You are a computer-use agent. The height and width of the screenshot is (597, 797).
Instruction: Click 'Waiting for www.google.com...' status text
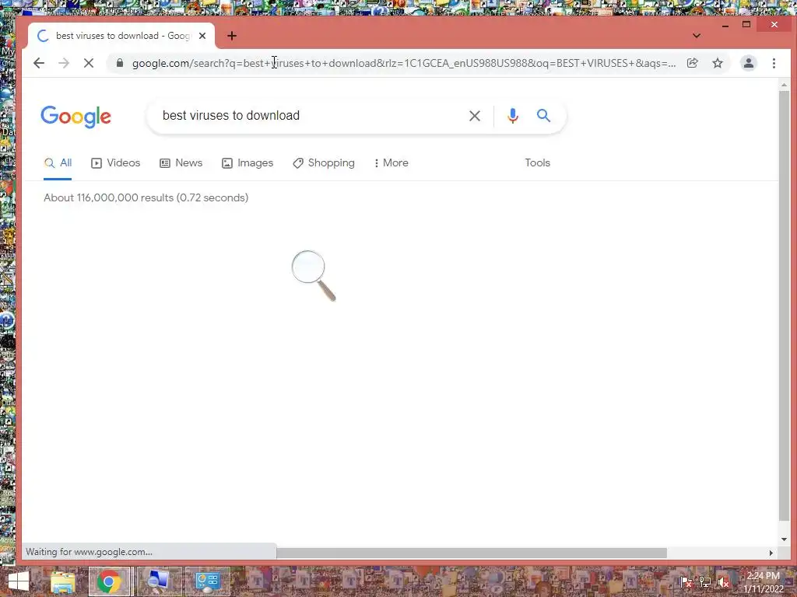pyautogui.click(x=89, y=552)
